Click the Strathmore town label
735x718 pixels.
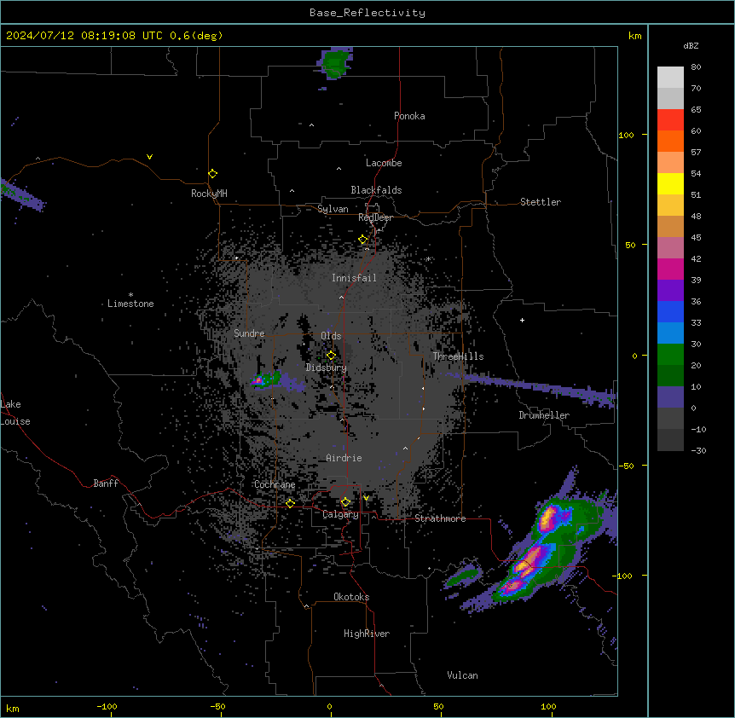[440, 518]
